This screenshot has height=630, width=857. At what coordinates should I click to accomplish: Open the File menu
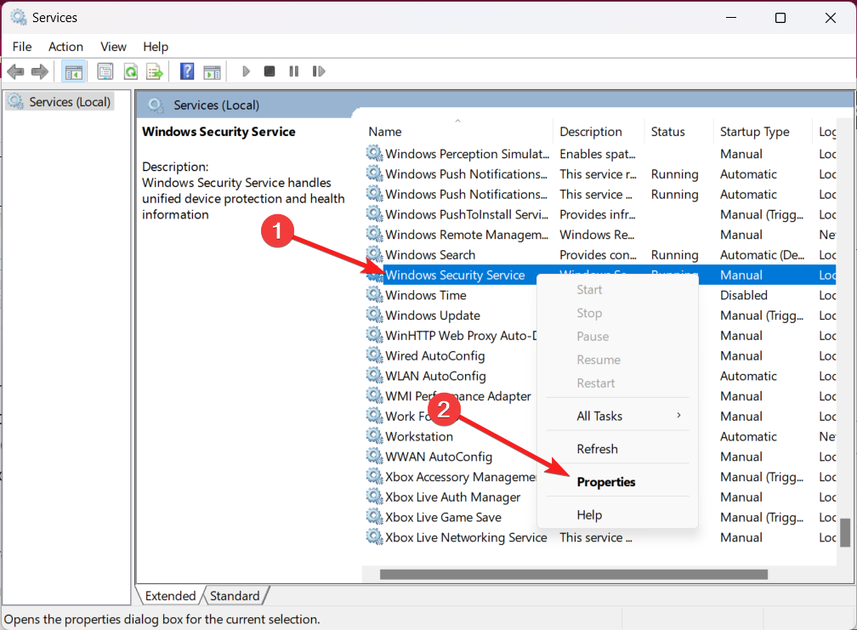pyautogui.click(x=22, y=47)
